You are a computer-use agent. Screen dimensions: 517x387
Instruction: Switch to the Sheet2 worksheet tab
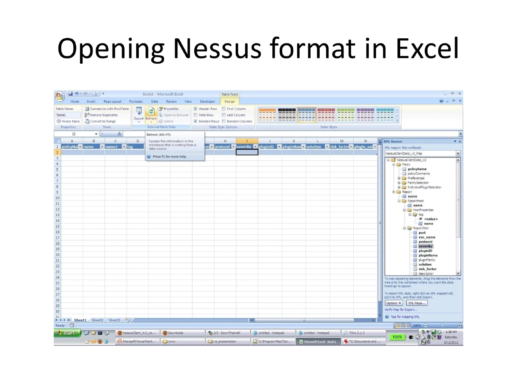pos(97,320)
